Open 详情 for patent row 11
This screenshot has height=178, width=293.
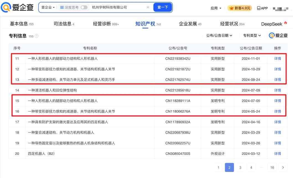click(278, 59)
